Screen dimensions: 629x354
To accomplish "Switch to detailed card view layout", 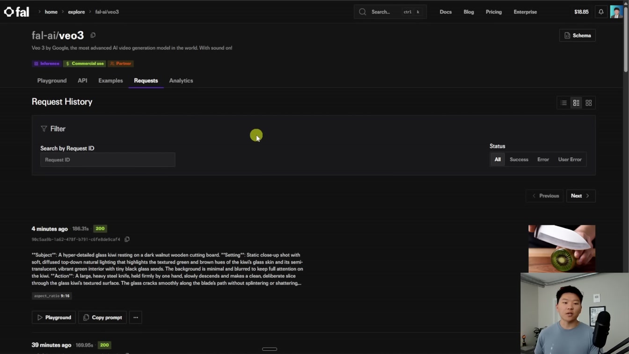I will [576, 103].
